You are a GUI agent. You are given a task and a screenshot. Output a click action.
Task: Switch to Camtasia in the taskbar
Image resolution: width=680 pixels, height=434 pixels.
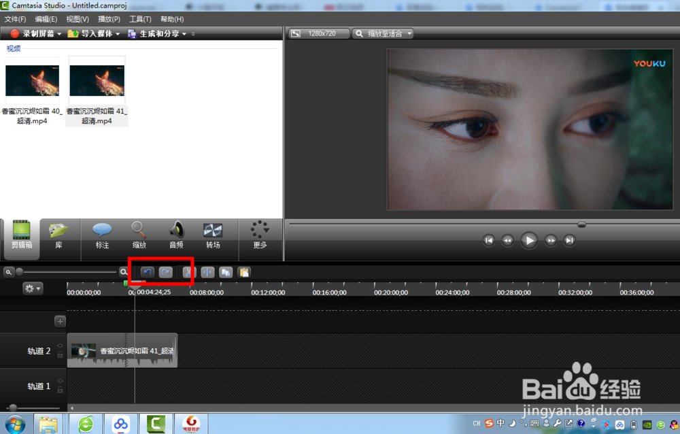coord(156,424)
